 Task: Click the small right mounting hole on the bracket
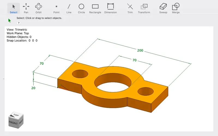[x=146, y=91]
